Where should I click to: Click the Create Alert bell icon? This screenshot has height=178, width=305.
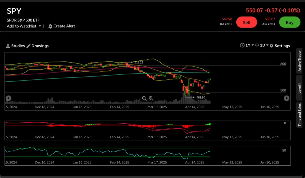point(50,26)
